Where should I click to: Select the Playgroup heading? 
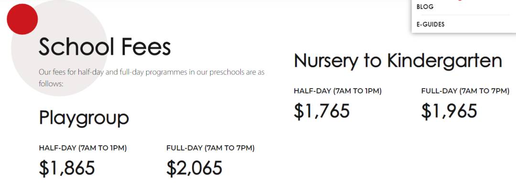[84, 118]
